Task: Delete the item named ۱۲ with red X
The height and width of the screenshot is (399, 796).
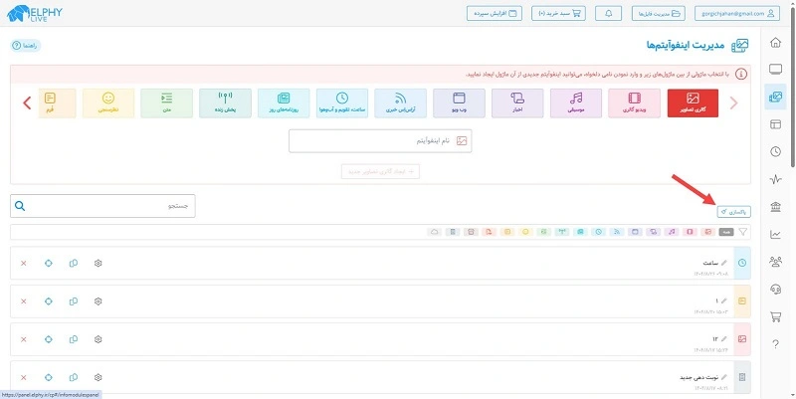Action: tap(23, 338)
